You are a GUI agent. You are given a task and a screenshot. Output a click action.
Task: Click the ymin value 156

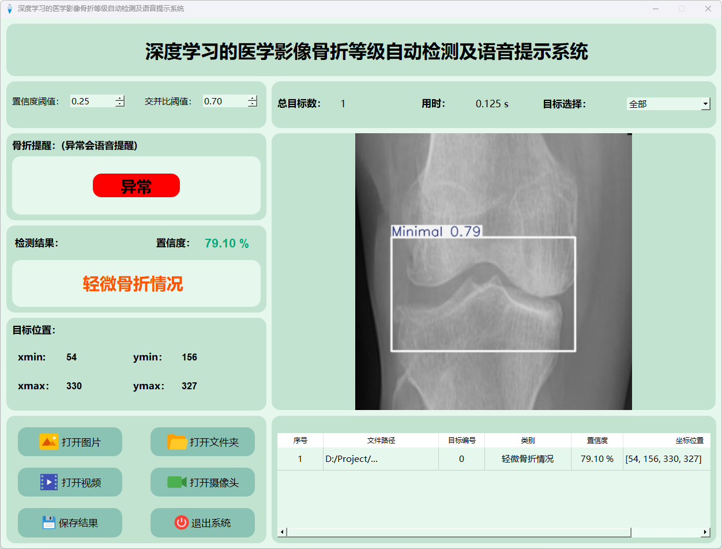tap(189, 358)
